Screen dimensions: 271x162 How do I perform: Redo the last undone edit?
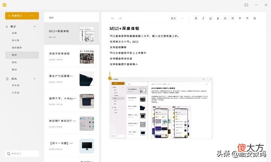[x=120, y=18]
